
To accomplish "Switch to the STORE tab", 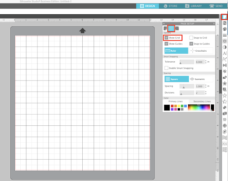I will [170, 6].
